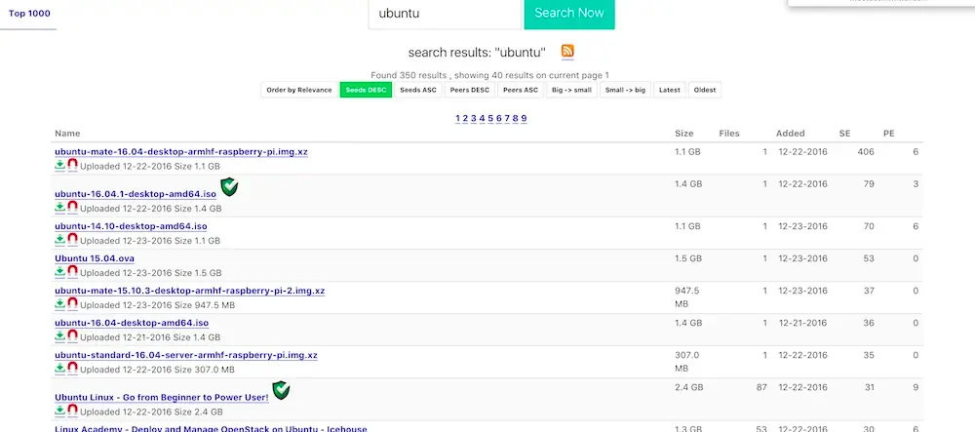Sort results Big -> small

571,90
